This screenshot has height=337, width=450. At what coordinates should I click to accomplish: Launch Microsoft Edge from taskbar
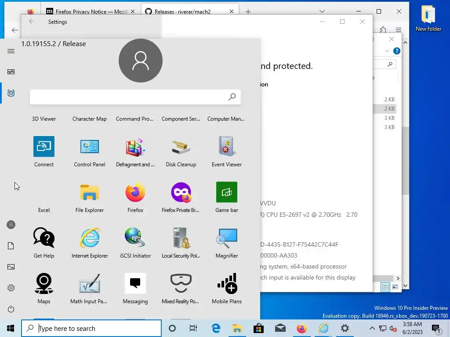pyautogui.click(x=215, y=328)
